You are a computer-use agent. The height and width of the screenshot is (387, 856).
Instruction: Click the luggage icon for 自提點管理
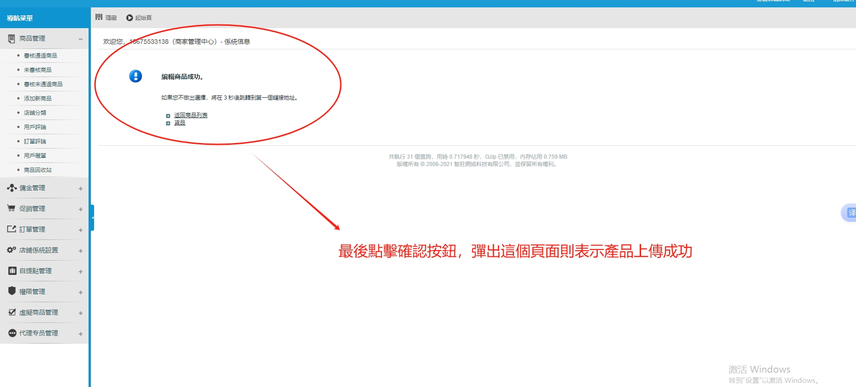12,271
